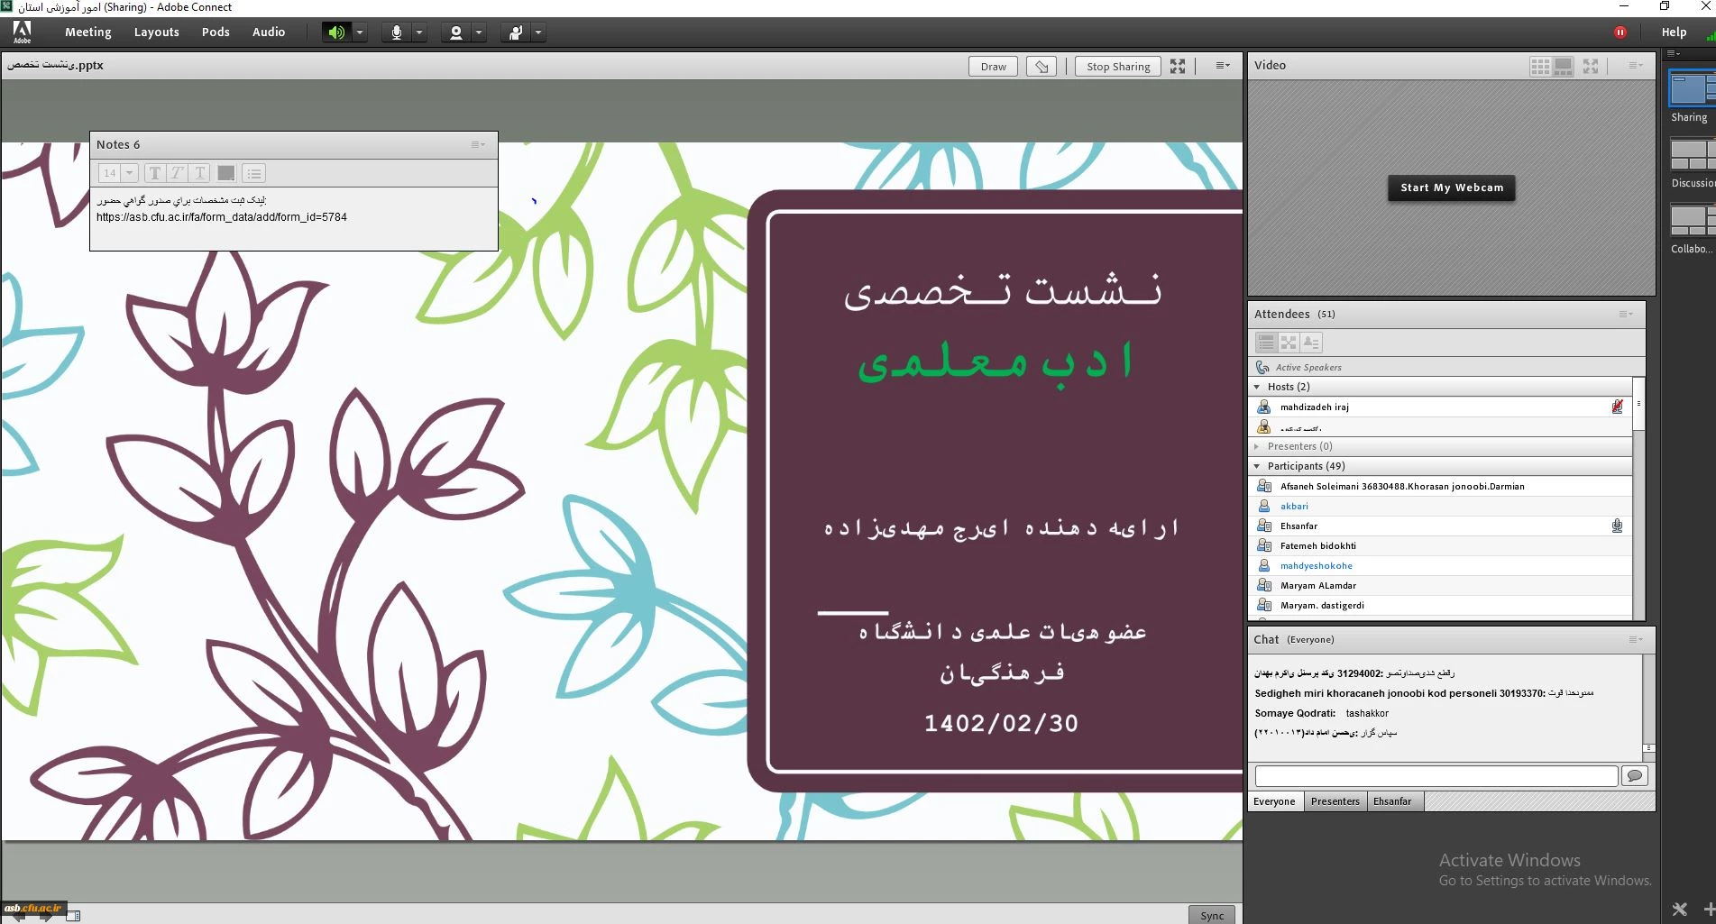Viewport: 1716px width, 924px height.
Task: Open the microphone options dropdown arrow
Action: point(419,32)
